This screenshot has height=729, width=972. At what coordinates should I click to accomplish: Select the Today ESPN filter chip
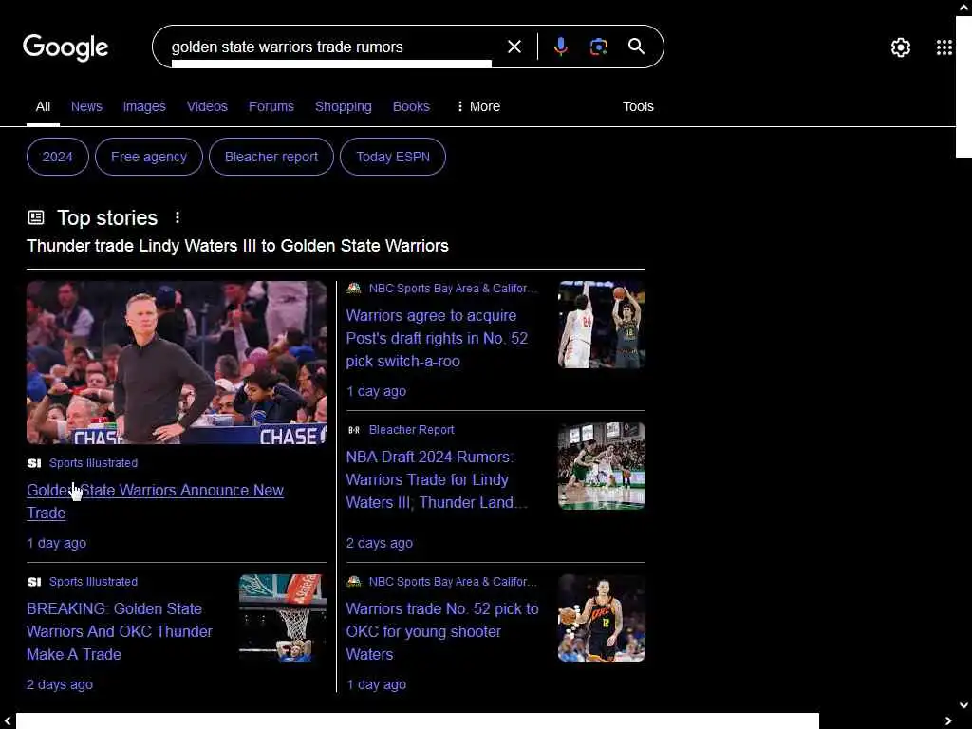pyautogui.click(x=393, y=157)
